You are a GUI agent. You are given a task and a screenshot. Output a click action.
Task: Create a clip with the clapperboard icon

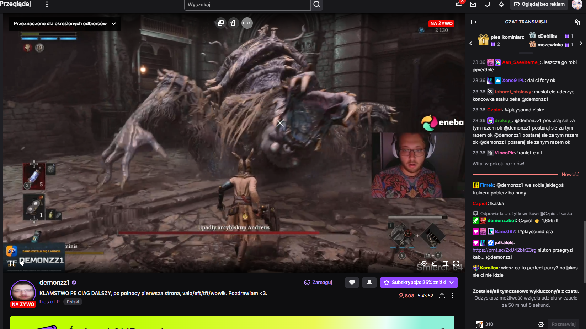coord(435,263)
